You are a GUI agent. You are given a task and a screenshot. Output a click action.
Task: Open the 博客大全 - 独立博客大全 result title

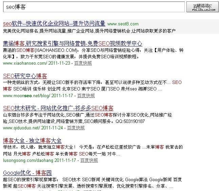[x=32, y=141]
